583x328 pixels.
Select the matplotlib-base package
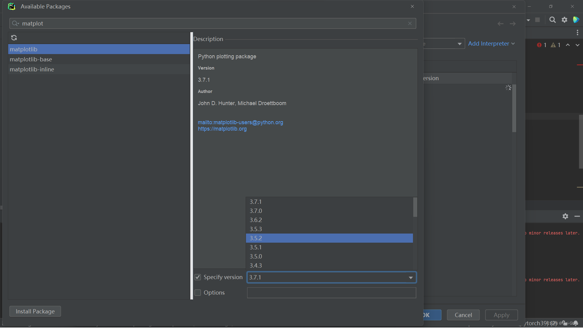point(99,59)
